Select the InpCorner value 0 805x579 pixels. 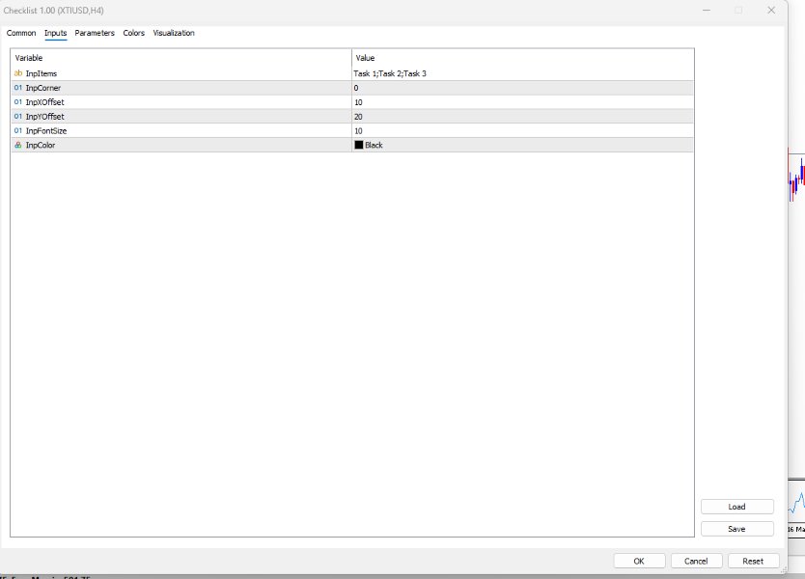coord(356,88)
